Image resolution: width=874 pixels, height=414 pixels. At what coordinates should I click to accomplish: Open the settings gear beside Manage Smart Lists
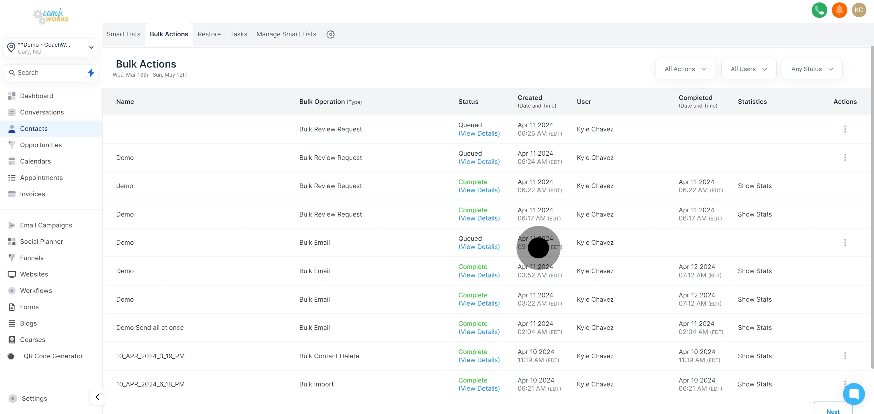pyautogui.click(x=330, y=34)
